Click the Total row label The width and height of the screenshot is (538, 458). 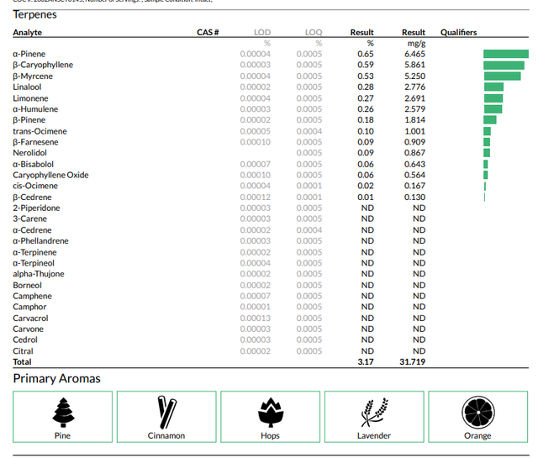tap(23, 362)
